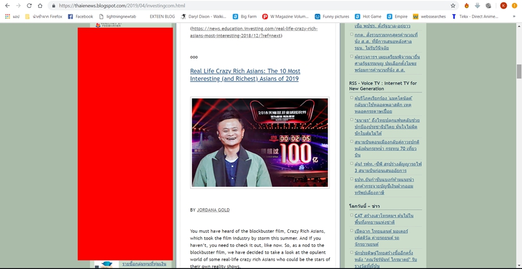Open the Hot Game bookmark
This screenshot has height=269, width=522.
pos(368,16)
